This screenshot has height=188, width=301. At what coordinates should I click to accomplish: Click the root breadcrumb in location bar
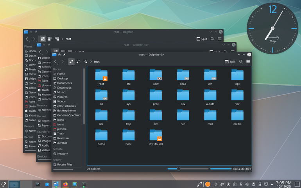click(97, 62)
